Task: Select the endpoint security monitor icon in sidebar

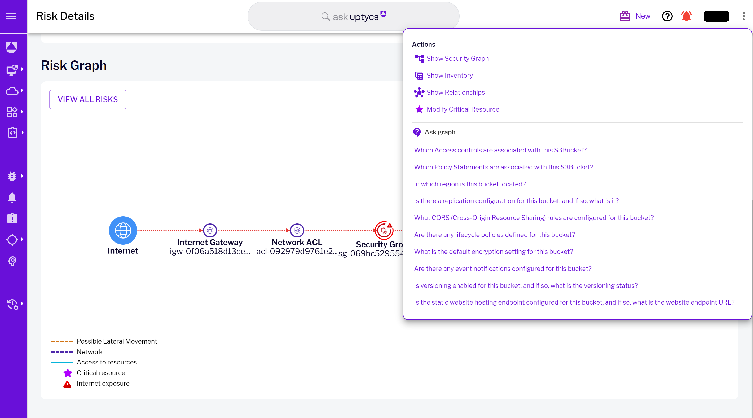Action: click(x=12, y=69)
